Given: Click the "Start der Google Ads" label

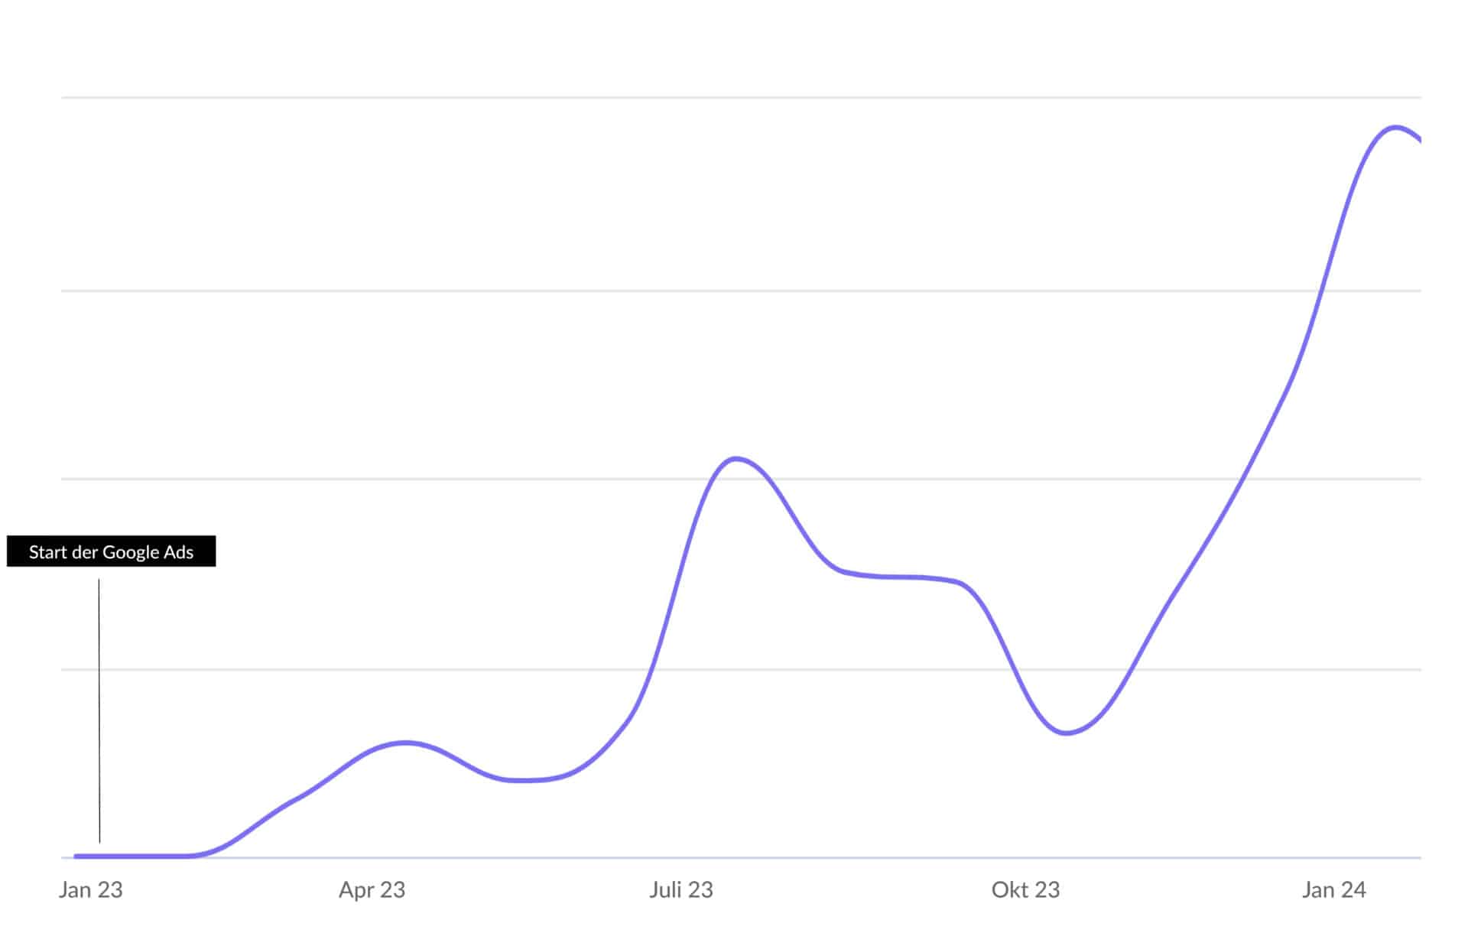Looking at the screenshot, I should (x=111, y=551).
